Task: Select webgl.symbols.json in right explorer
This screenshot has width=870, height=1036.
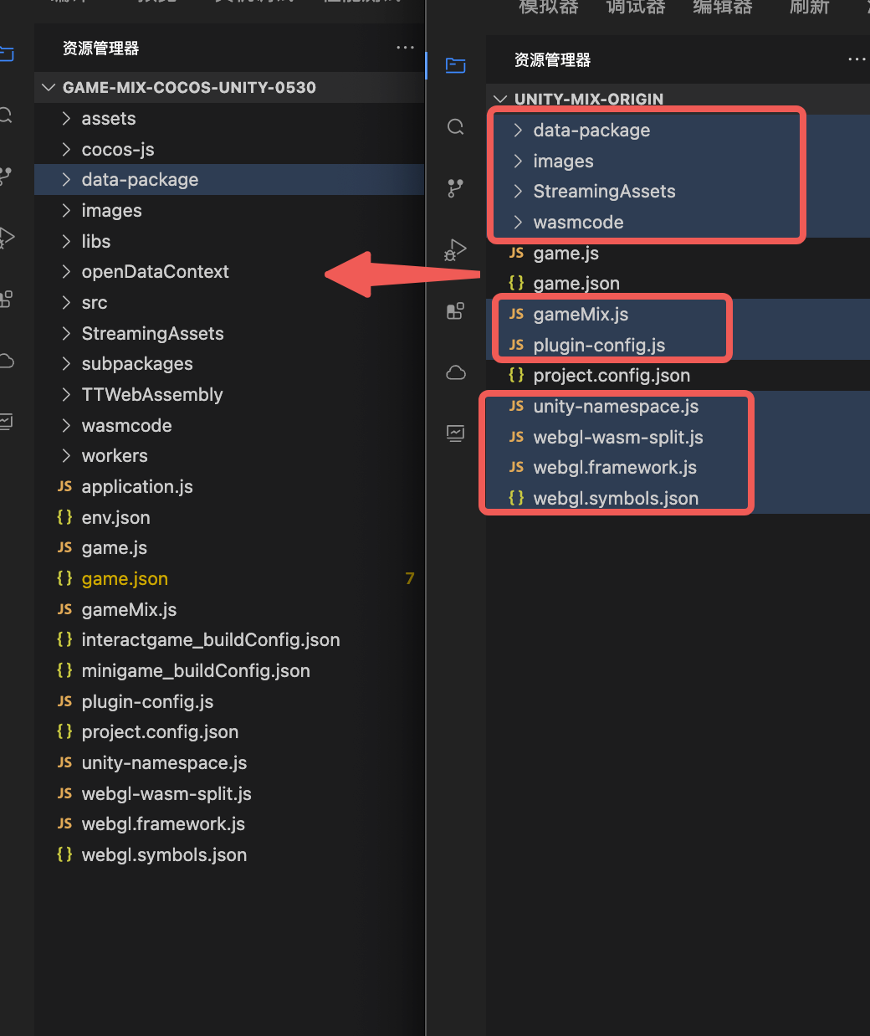Action: click(615, 499)
